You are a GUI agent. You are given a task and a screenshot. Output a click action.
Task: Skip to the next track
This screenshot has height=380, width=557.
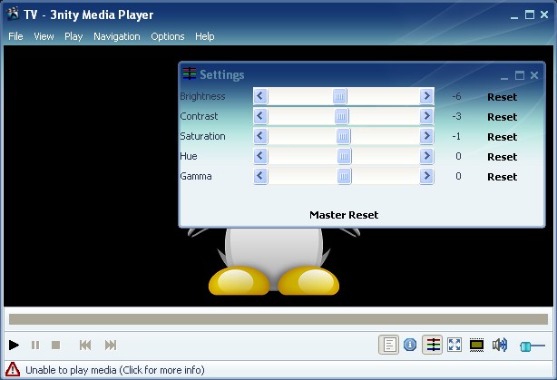point(111,345)
